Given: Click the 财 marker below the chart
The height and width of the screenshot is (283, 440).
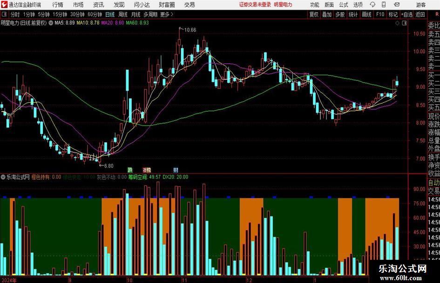Looking at the screenshot, I should [176, 170].
